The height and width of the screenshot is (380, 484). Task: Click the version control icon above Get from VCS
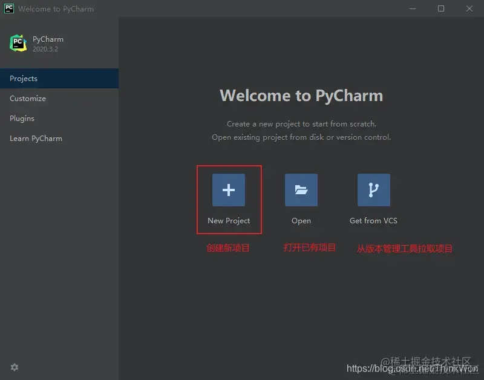click(373, 189)
